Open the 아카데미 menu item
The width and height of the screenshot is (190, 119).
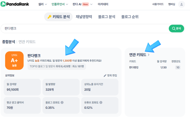click(x=102, y=4)
